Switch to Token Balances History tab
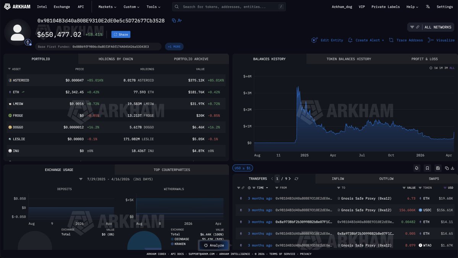This screenshot has width=458, height=258. tap(348, 59)
